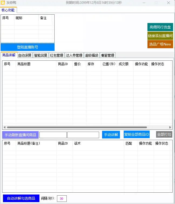This screenshot has height=204, width=175.
Task: Click 商品标题(备注) column header
Action: click(36, 143)
